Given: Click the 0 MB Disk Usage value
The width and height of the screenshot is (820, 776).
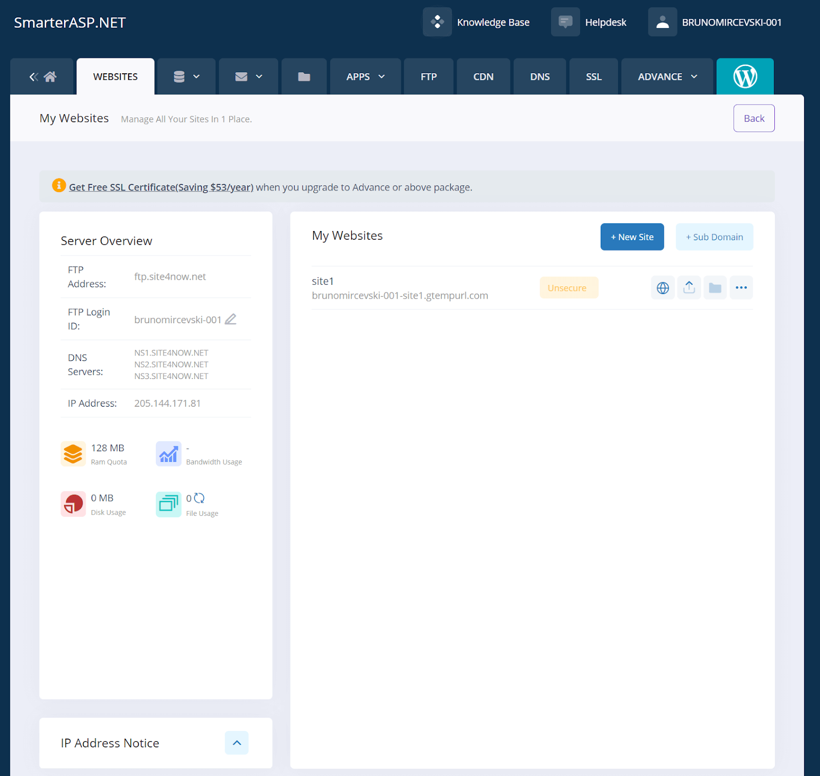Looking at the screenshot, I should pyautogui.click(x=102, y=498).
